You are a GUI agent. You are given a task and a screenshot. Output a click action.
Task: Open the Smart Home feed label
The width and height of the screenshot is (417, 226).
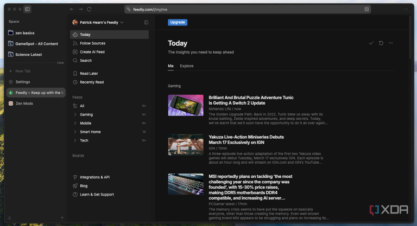91,132
